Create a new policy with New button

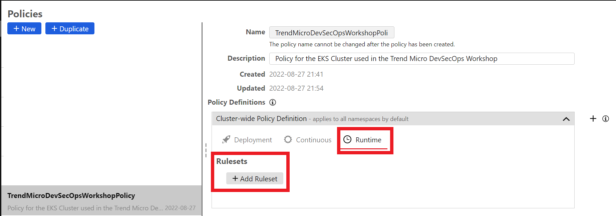[24, 28]
